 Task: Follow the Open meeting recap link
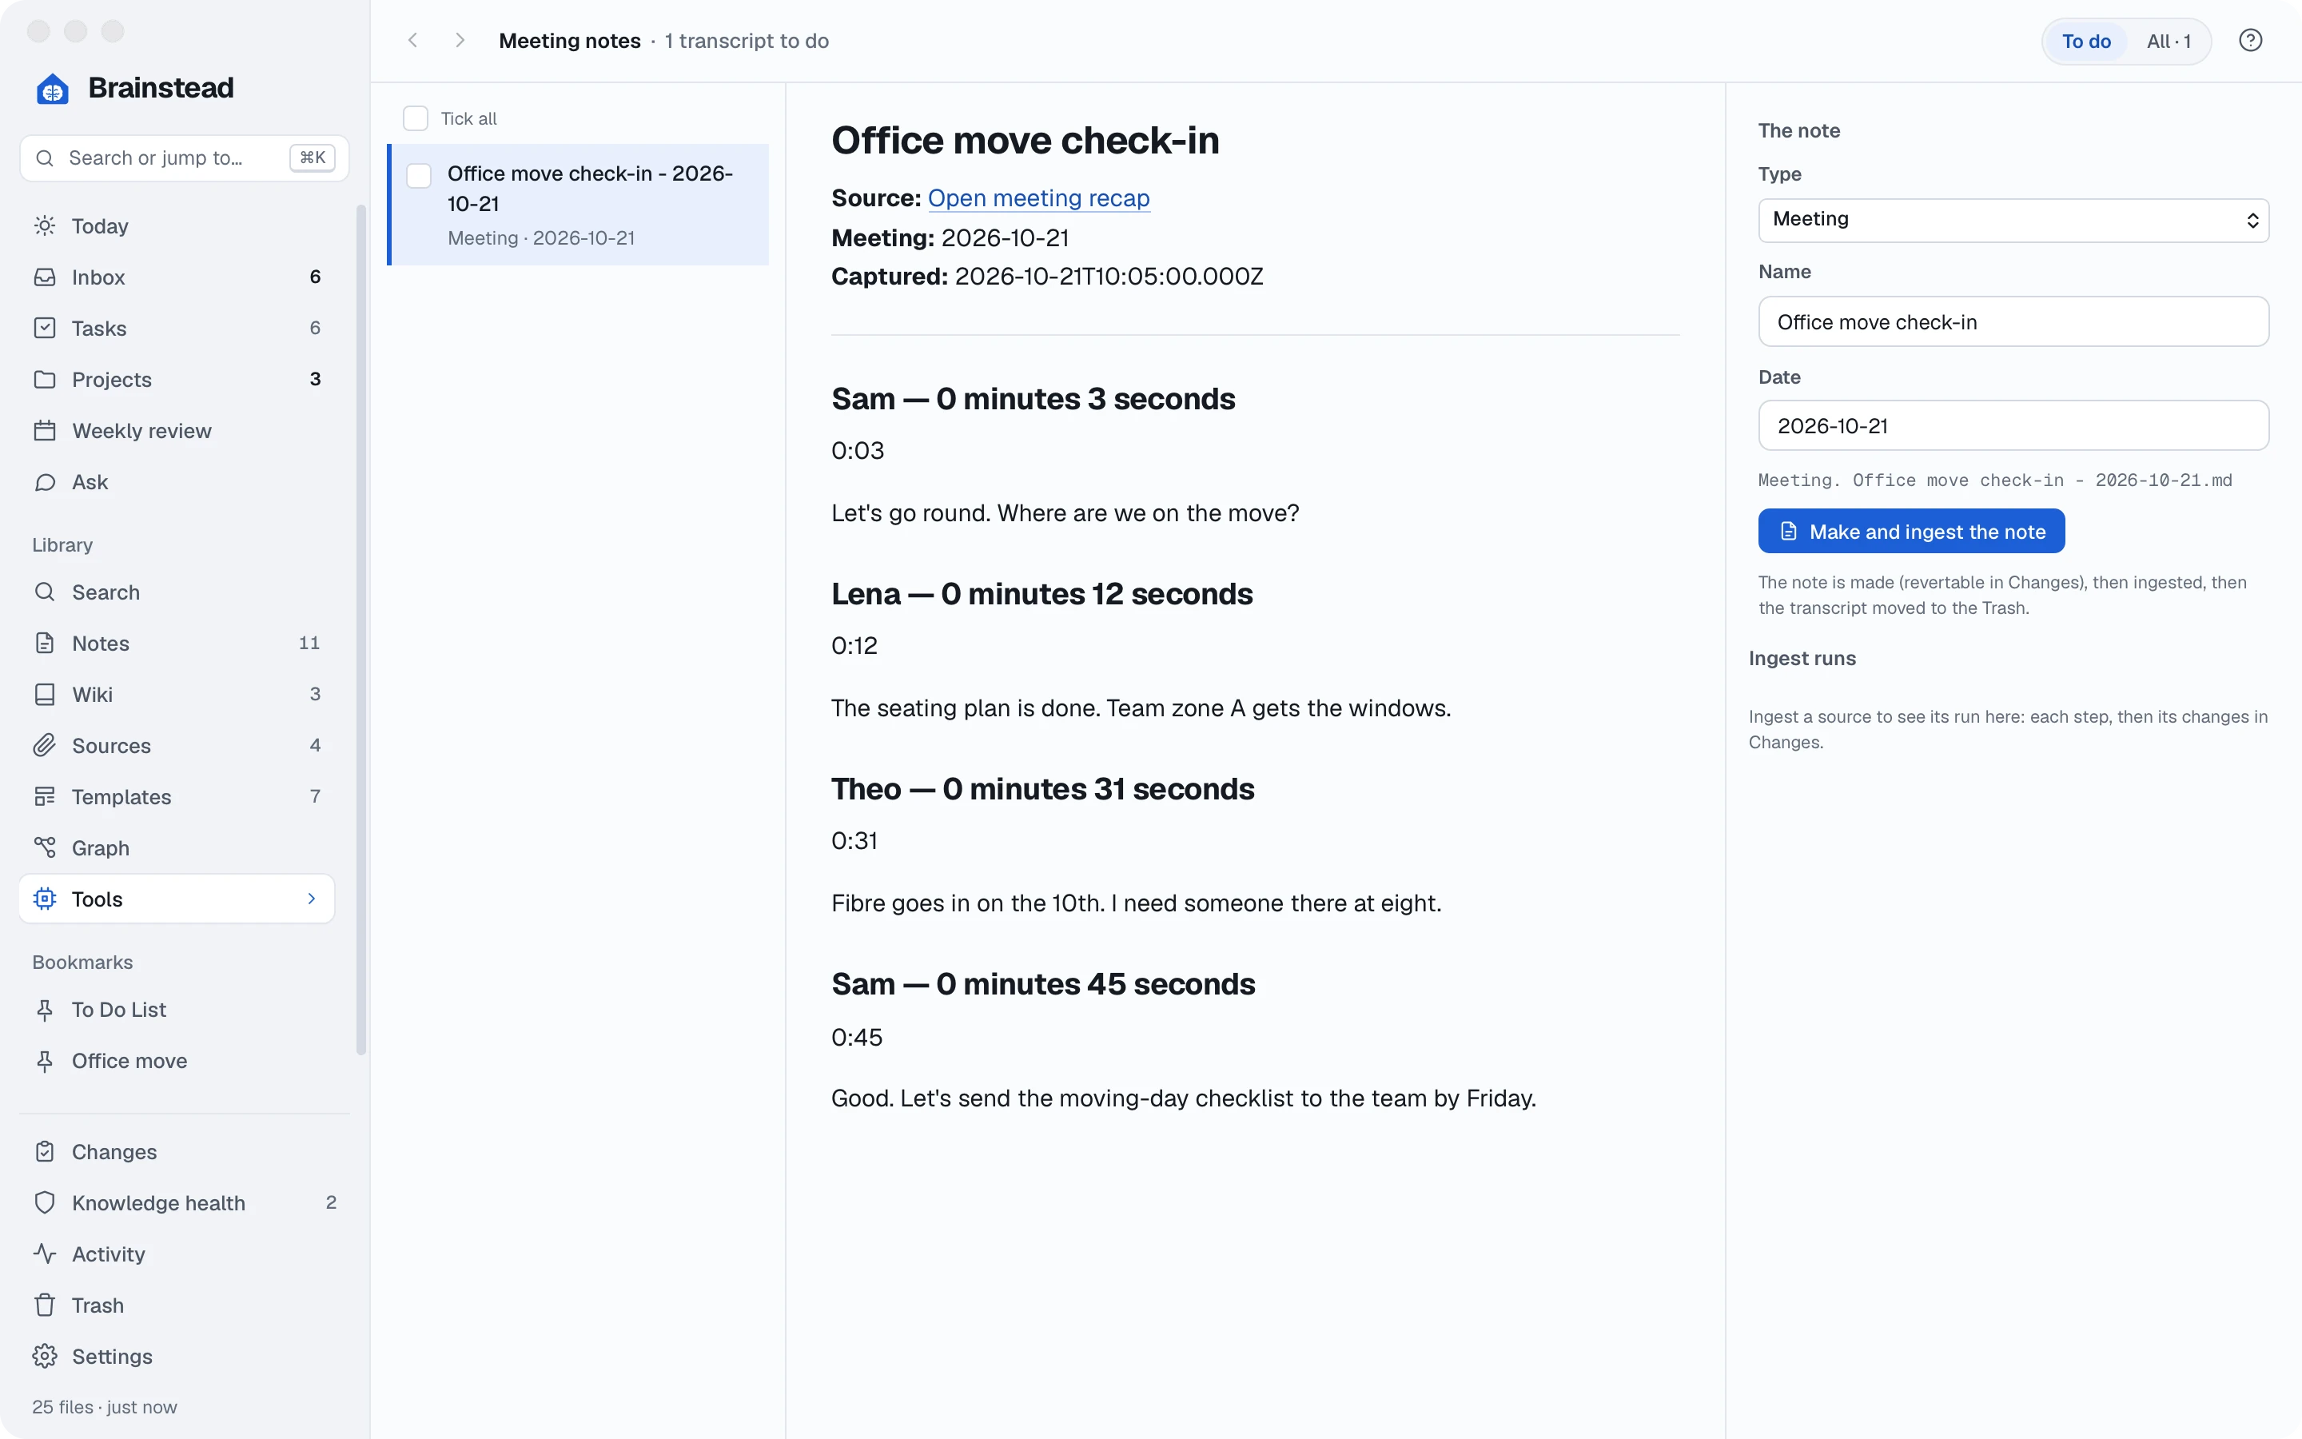coord(1039,198)
